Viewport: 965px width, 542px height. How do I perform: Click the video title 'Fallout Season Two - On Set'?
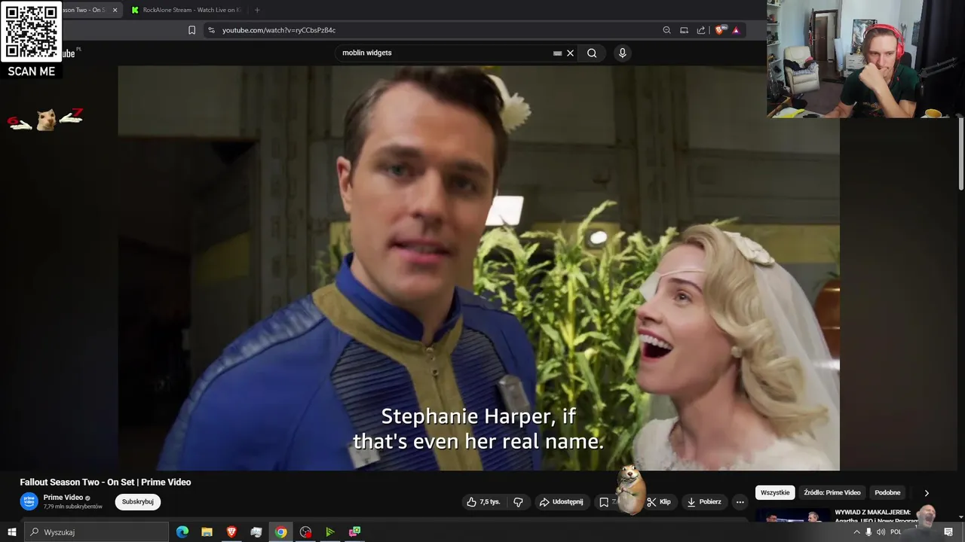(106, 482)
